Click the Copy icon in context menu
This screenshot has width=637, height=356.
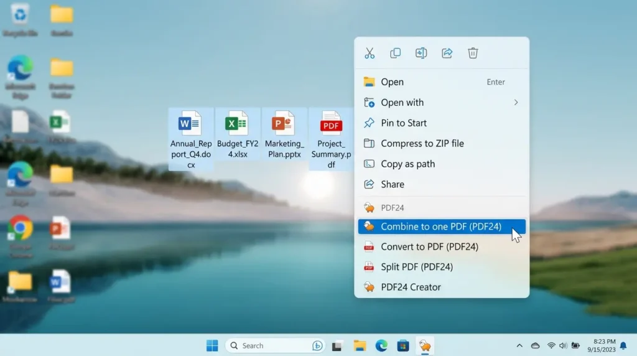(x=395, y=54)
